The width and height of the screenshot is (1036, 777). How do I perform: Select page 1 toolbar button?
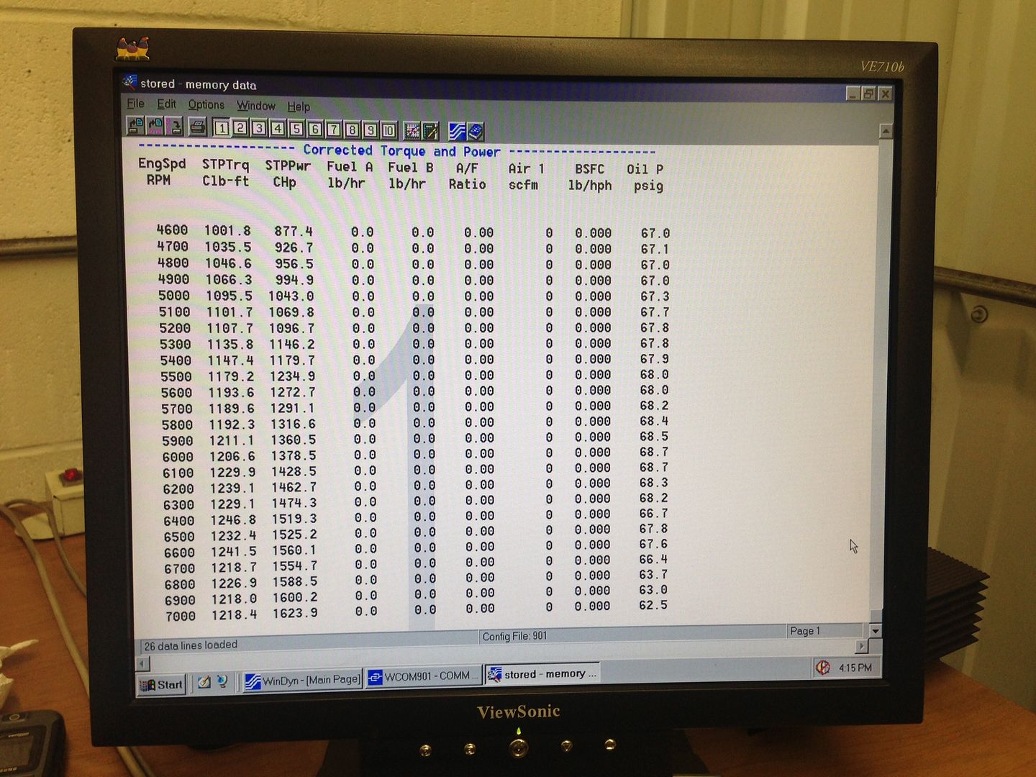tap(222, 128)
